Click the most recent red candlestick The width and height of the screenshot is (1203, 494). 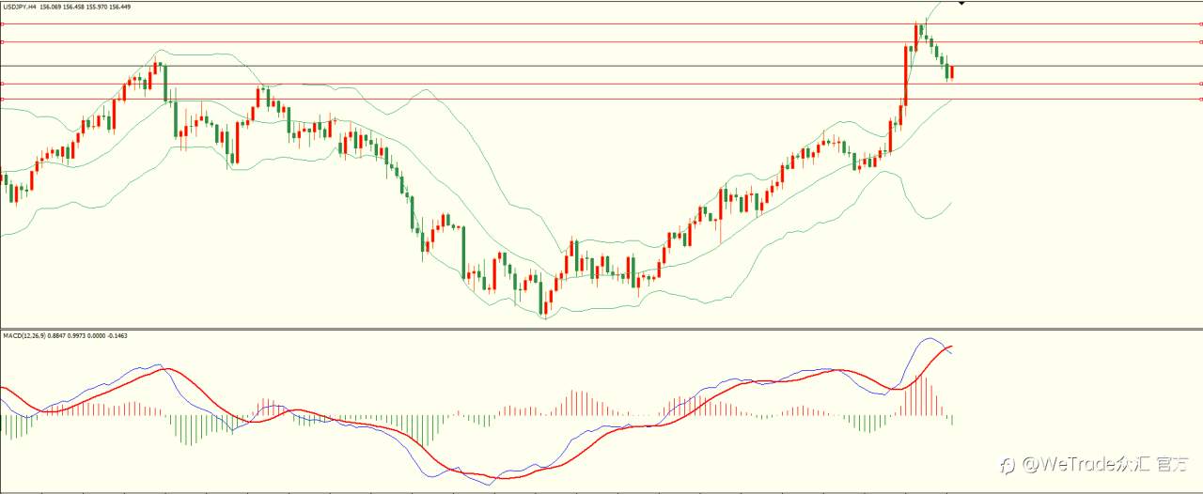(x=953, y=72)
